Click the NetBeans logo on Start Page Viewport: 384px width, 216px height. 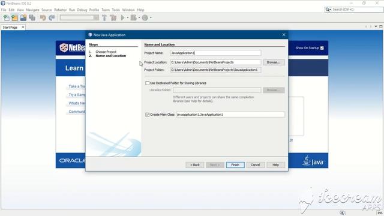pos(72,47)
